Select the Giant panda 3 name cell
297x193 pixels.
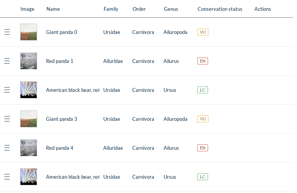click(61, 119)
